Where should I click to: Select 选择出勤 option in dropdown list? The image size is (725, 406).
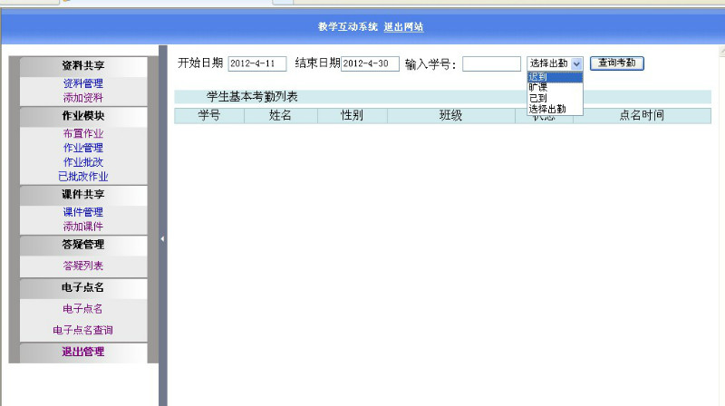pyautogui.click(x=555, y=109)
